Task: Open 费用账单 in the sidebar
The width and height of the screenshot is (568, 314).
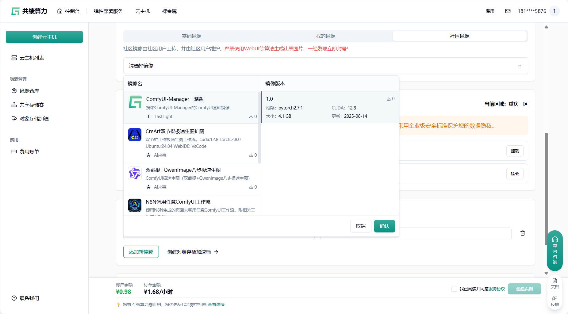Action: pyautogui.click(x=25, y=151)
